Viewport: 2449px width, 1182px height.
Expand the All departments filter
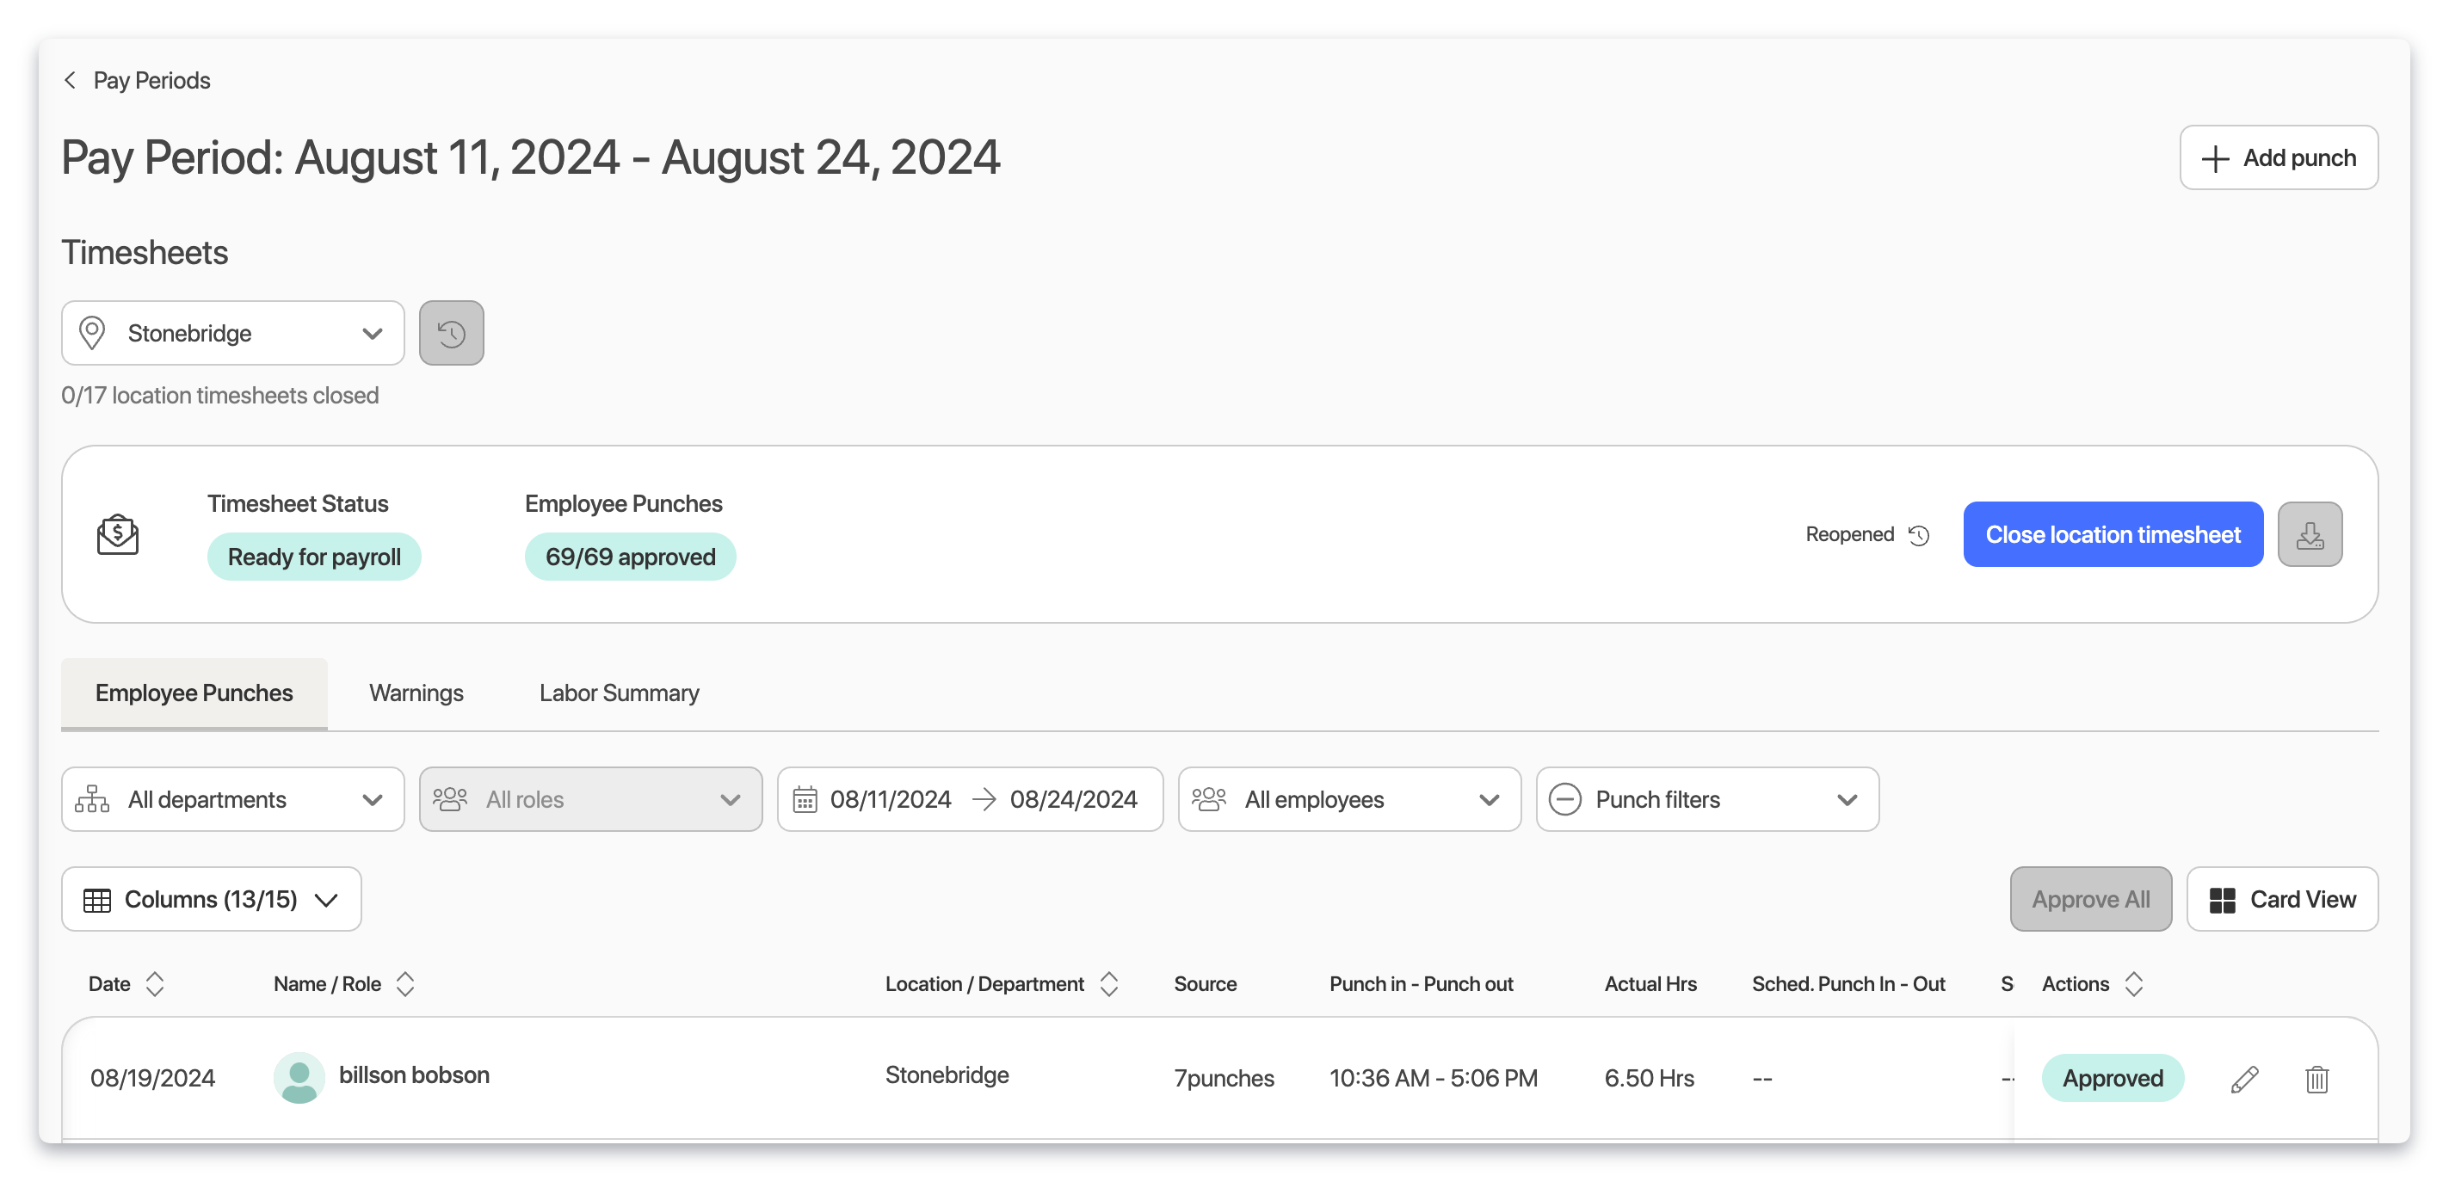[233, 799]
